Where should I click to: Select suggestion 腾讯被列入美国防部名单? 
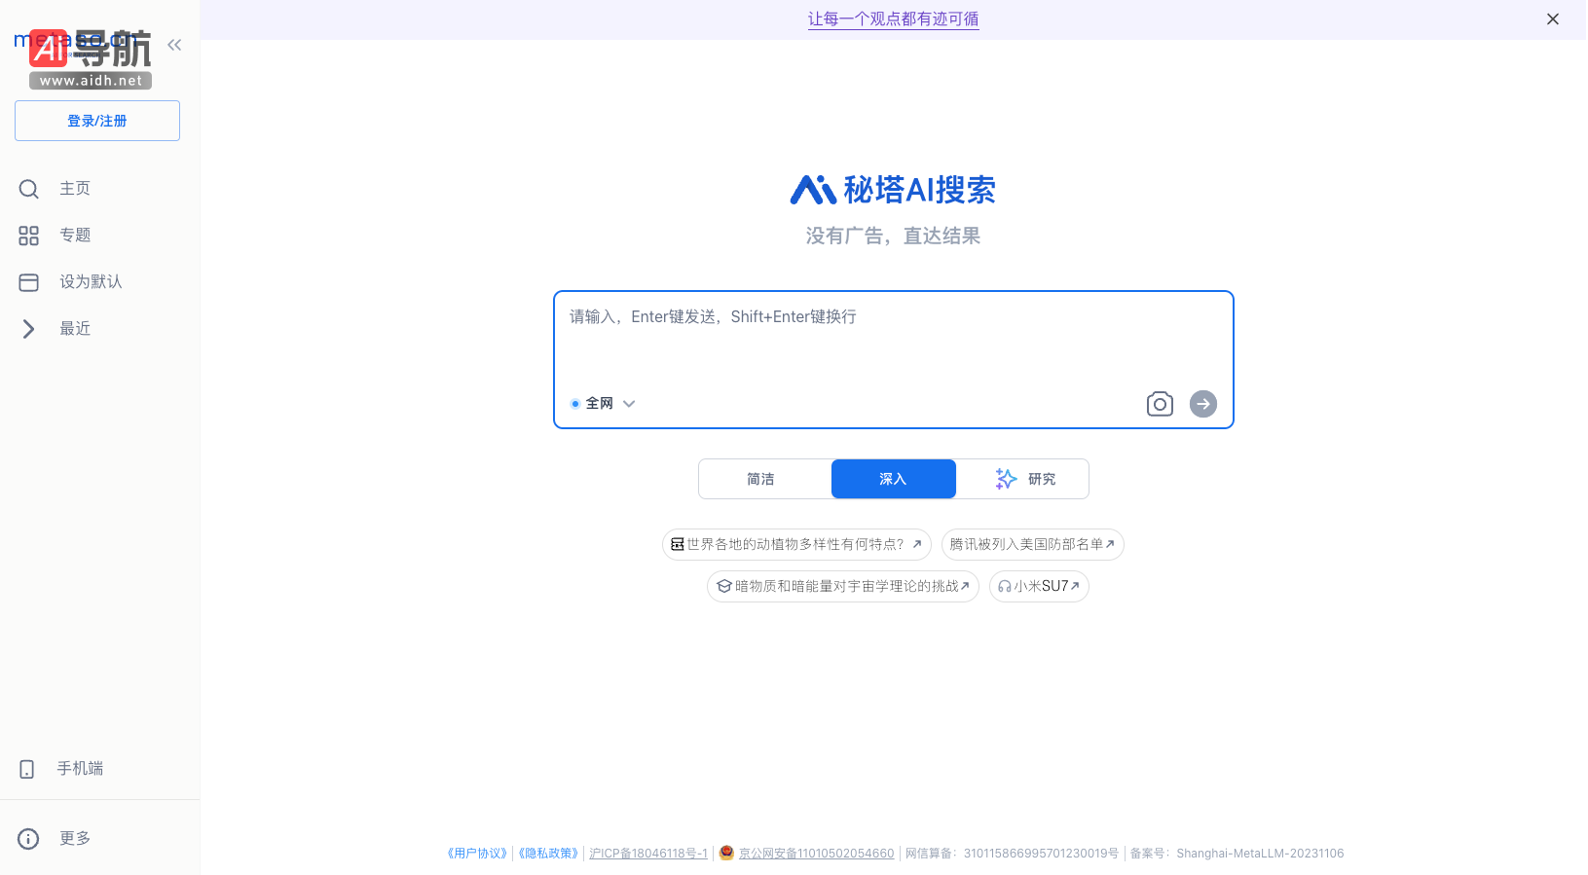click(x=1032, y=545)
